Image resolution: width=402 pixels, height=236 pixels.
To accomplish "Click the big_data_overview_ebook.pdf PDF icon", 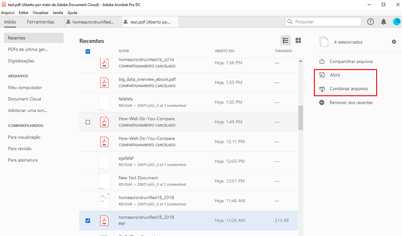I will pos(104,83).
